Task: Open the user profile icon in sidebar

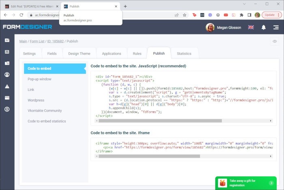Action: pyautogui.click(x=7, y=75)
